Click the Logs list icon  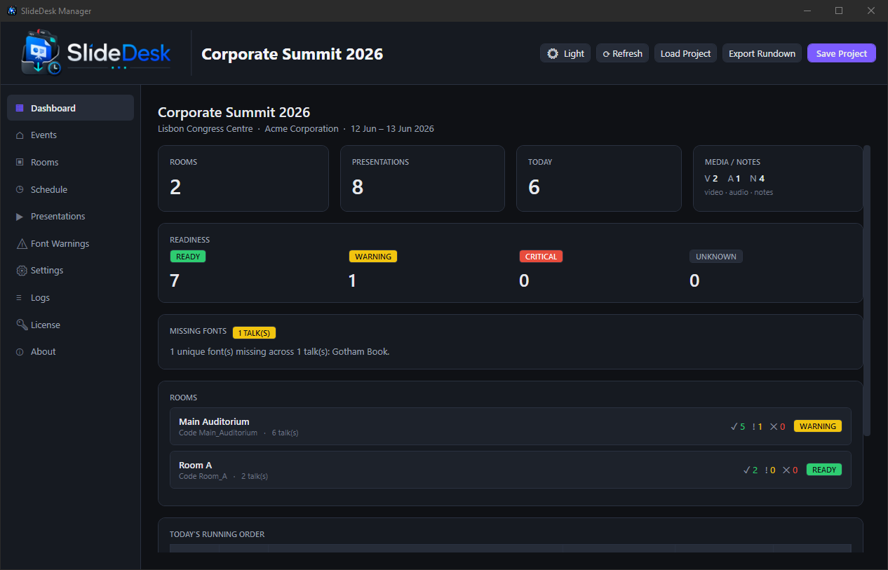[x=20, y=298]
